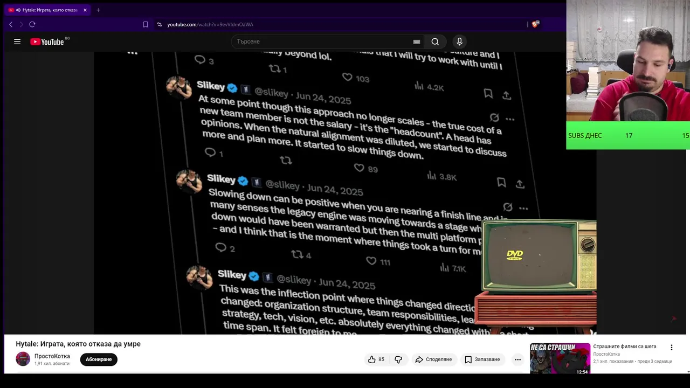Screen dimensions: 690x388
Task: Click the browser back arrow
Action: click(x=11, y=24)
